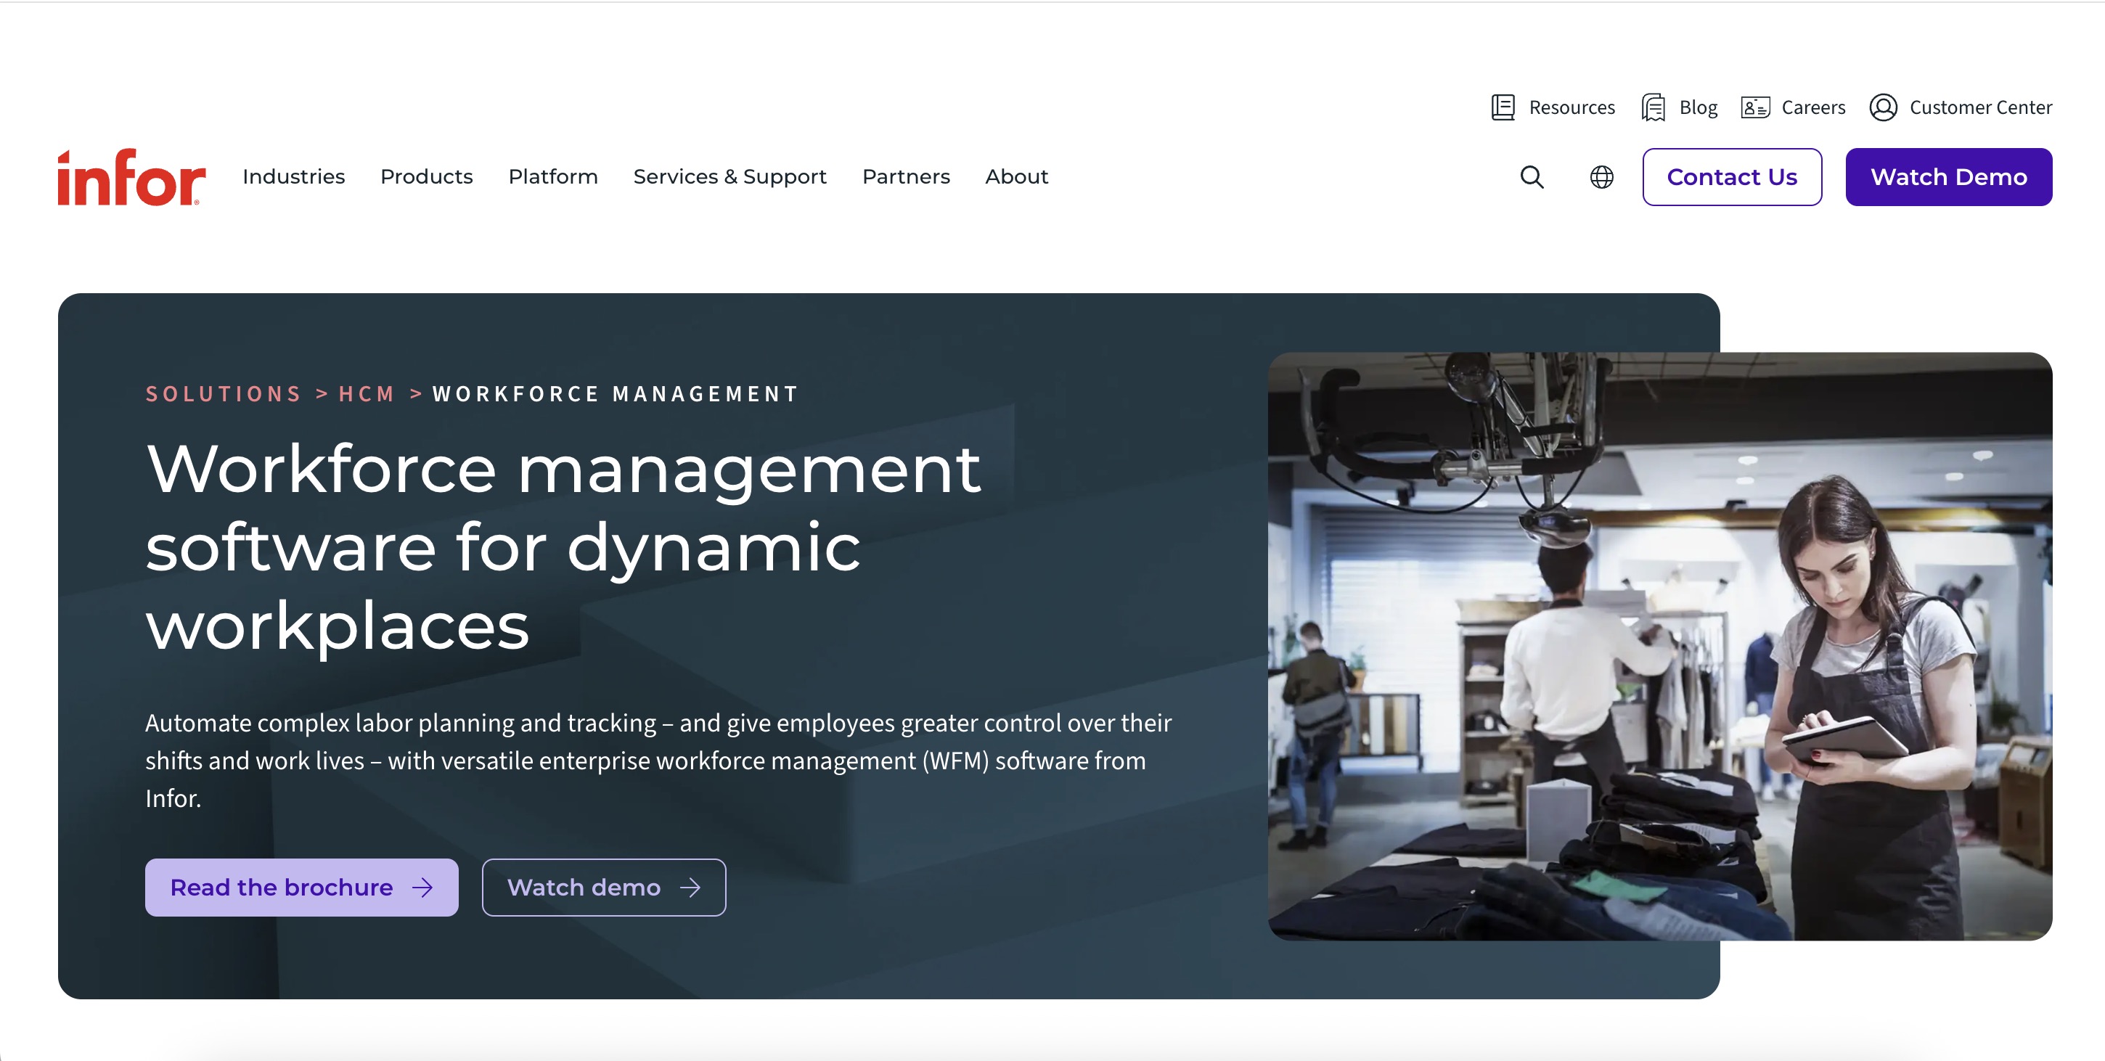Open the Careers link
The width and height of the screenshot is (2105, 1061).
pos(1813,107)
